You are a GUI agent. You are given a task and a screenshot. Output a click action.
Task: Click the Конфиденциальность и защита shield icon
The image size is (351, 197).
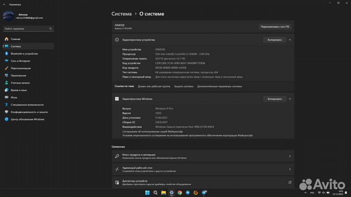pos(6,112)
